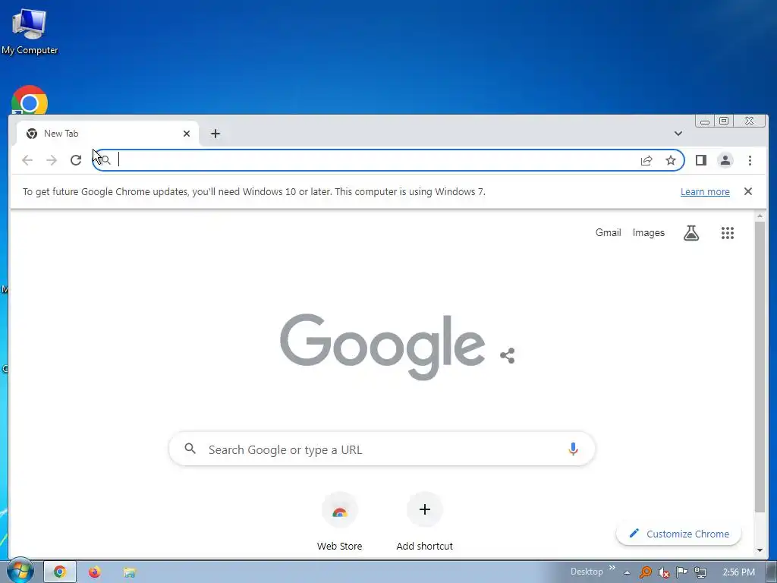Screen dimensions: 777x583
Task: Click the network tray icon
Action: pyautogui.click(x=700, y=572)
